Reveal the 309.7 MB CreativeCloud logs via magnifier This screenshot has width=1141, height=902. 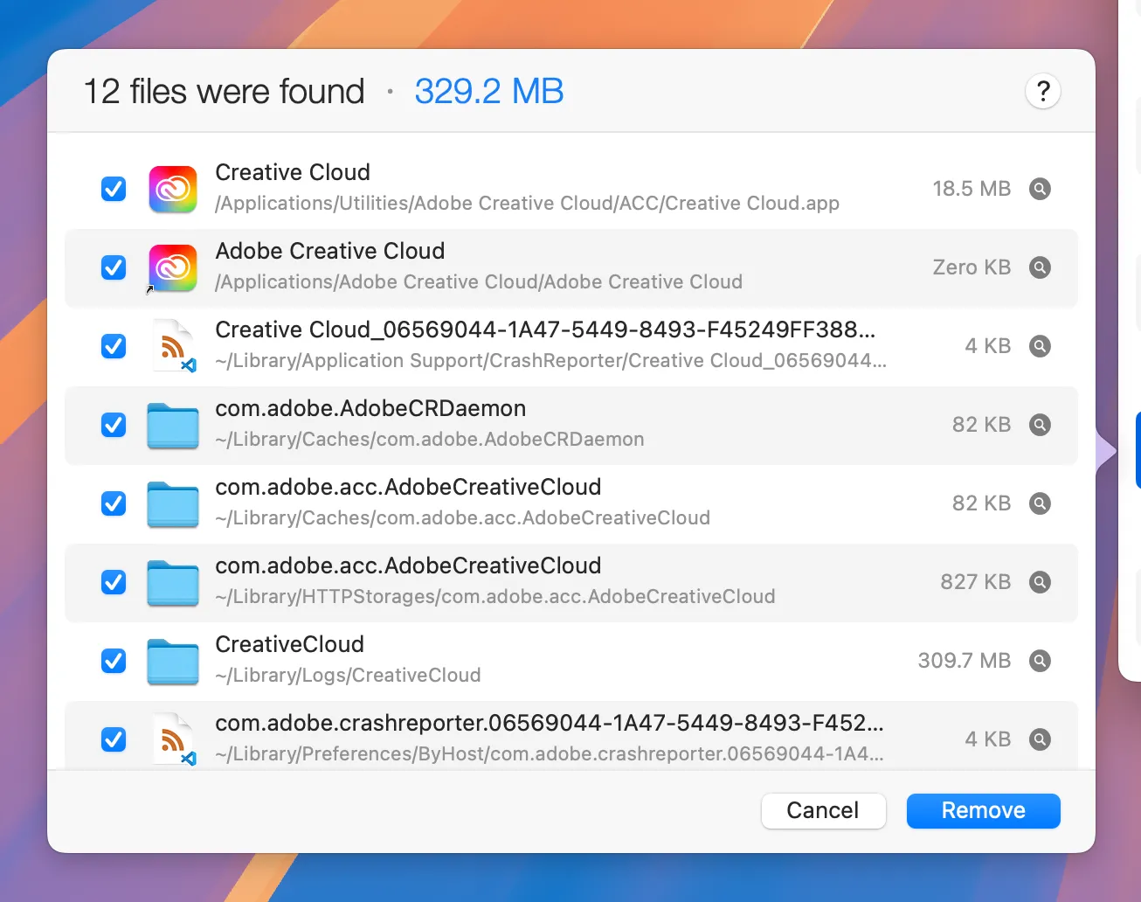click(1040, 661)
